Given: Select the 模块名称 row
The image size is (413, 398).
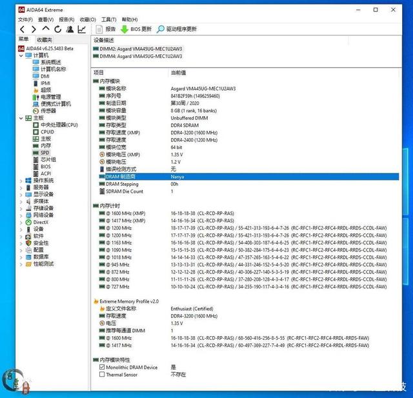Looking at the screenshot, I should point(248,88).
